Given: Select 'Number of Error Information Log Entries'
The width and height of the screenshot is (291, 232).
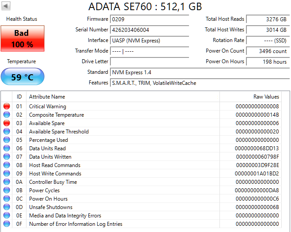Looking at the screenshot, I should [76, 224].
